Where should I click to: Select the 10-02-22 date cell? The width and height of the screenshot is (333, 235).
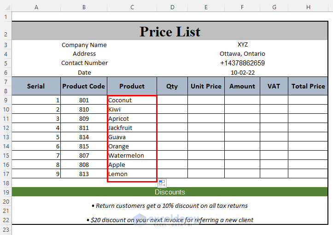(x=243, y=72)
